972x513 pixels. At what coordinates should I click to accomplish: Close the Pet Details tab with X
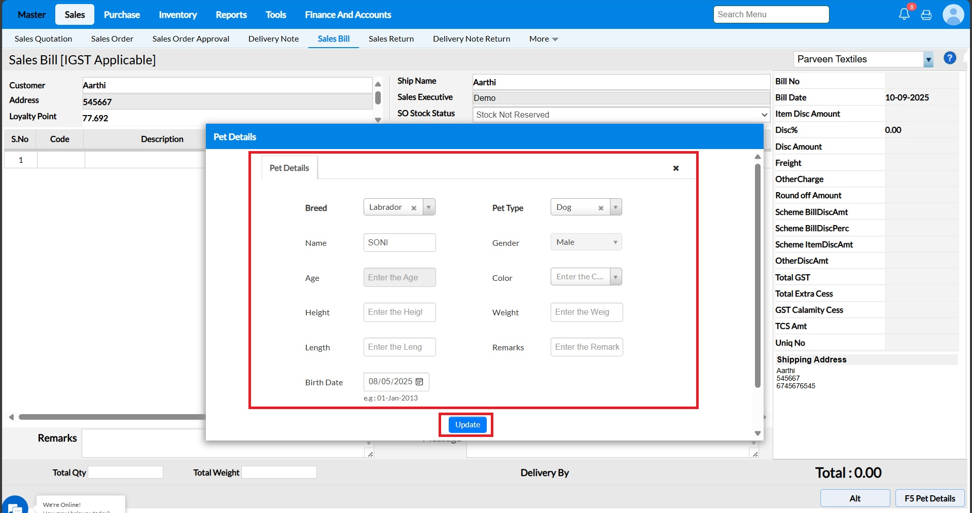pos(676,168)
